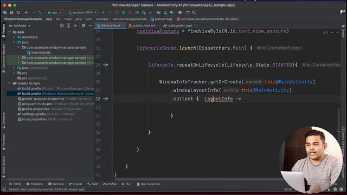Viewport: 347px width, 195px height.
Task: Save all files with the floppy-disk icon
Action: [11, 12]
